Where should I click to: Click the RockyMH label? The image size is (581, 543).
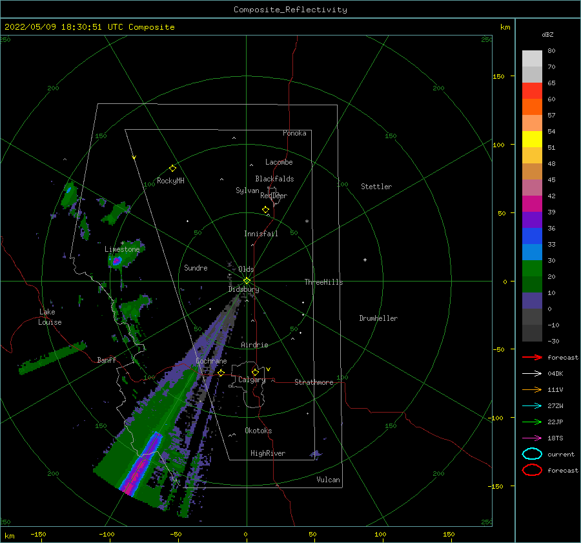point(170,181)
